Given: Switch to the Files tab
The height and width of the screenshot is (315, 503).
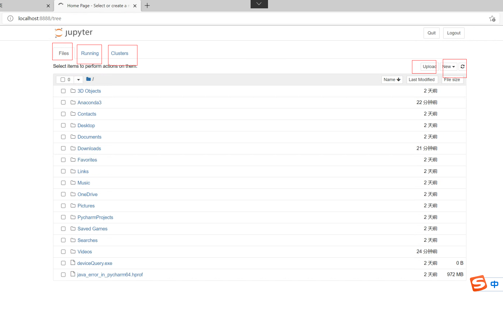Looking at the screenshot, I should (x=64, y=53).
